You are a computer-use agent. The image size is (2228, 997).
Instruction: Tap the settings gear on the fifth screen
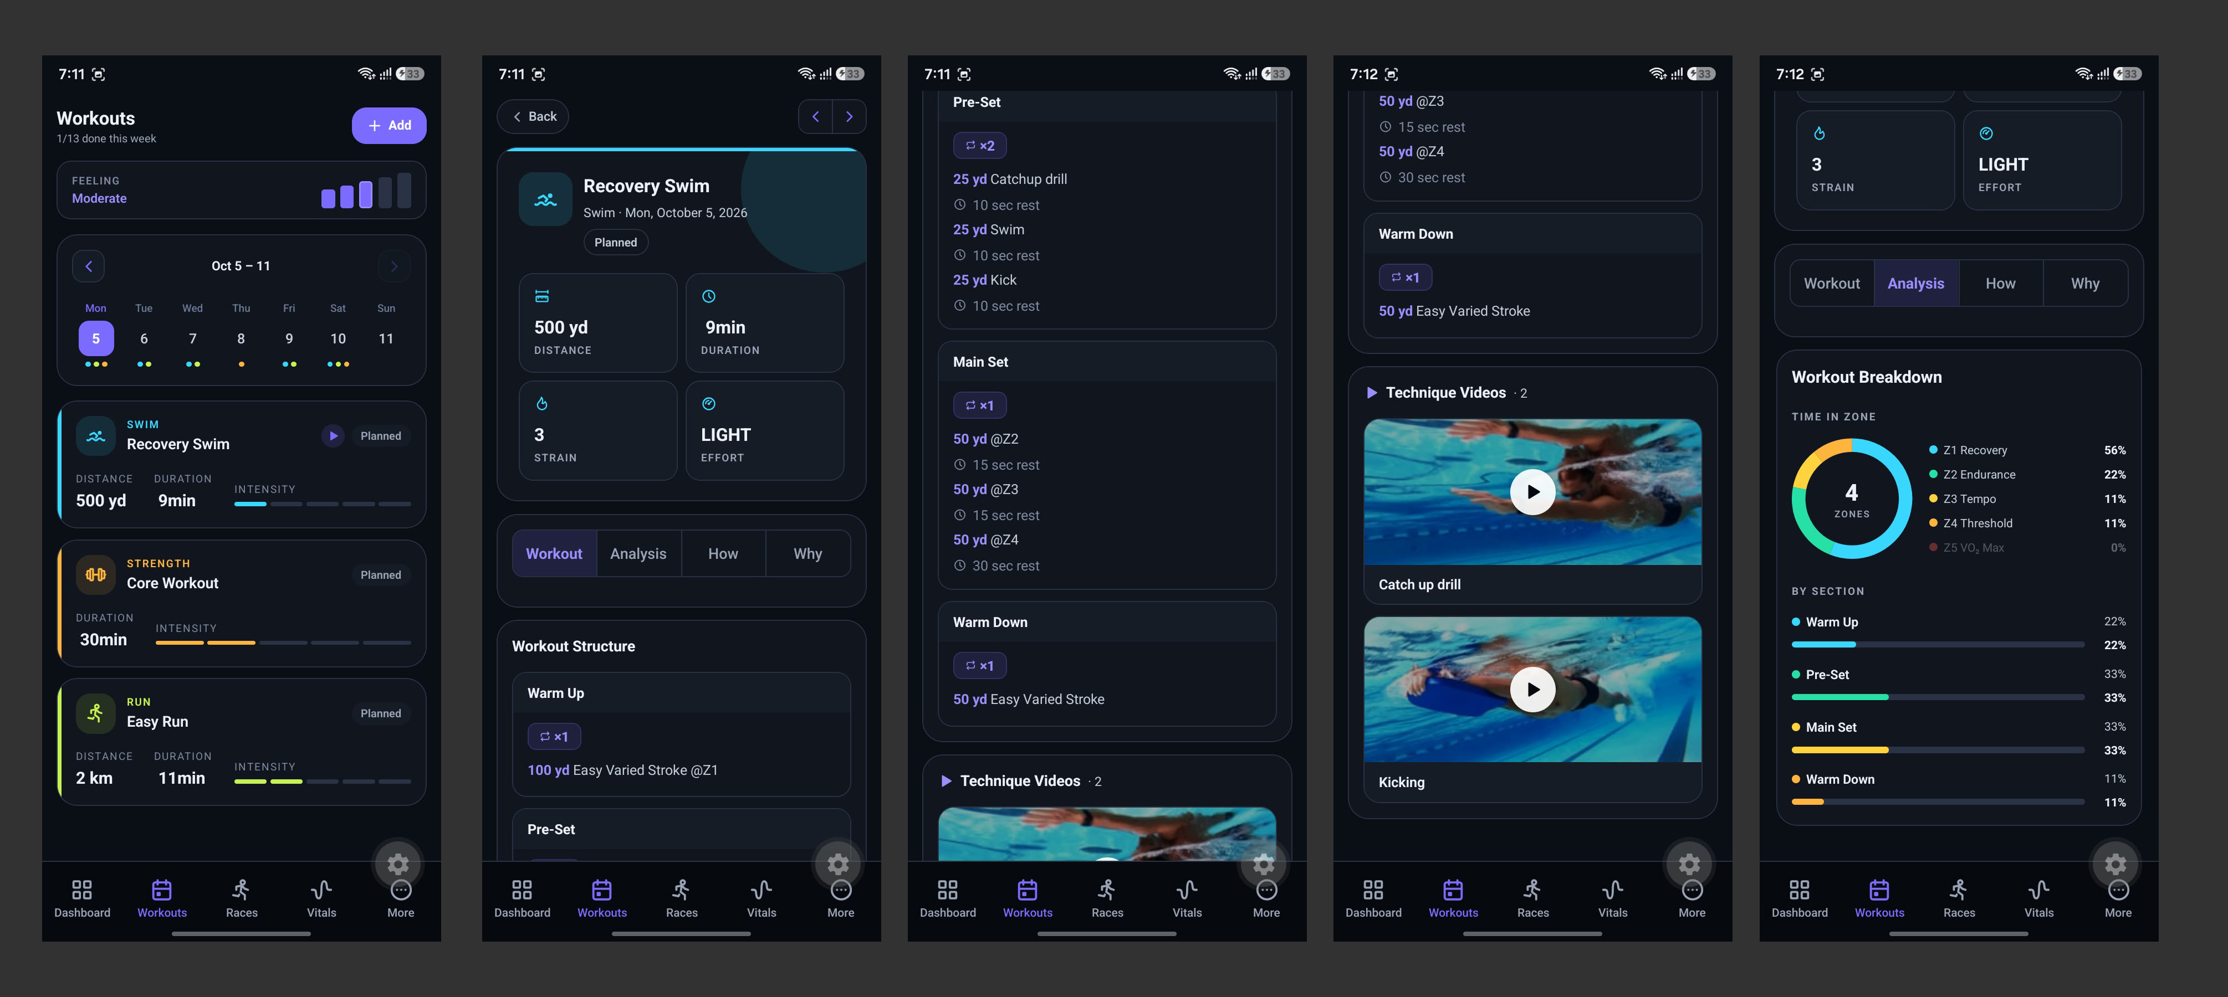[2115, 864]
